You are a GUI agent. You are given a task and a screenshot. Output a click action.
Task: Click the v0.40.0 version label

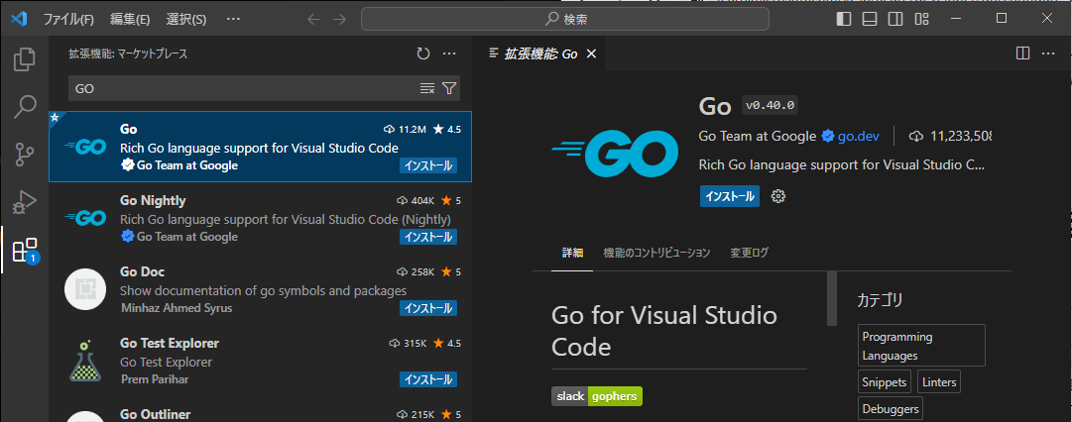(x=770, y=106)
